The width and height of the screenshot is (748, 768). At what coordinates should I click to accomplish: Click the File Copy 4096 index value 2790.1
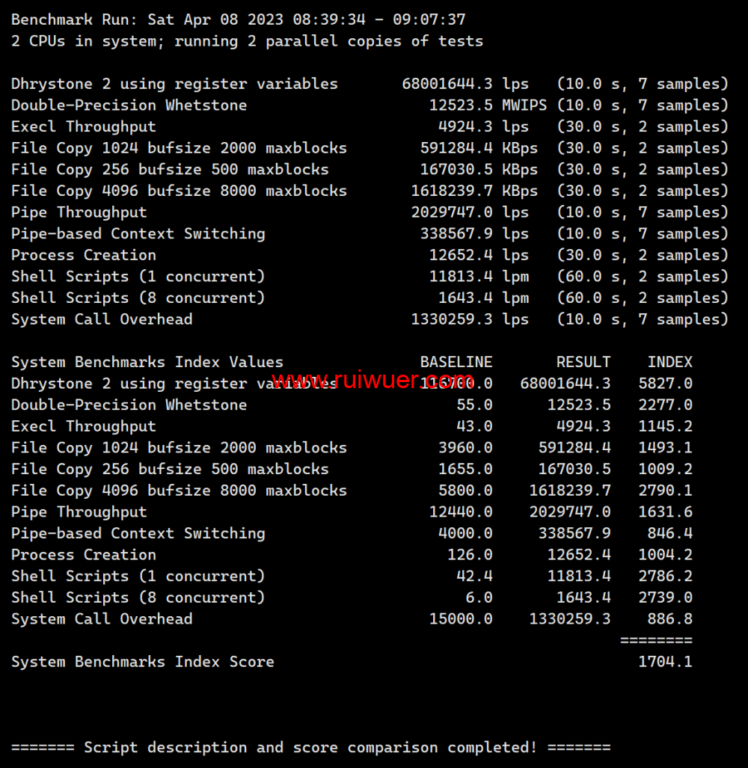pyautogui.click(x=665, y=491)
